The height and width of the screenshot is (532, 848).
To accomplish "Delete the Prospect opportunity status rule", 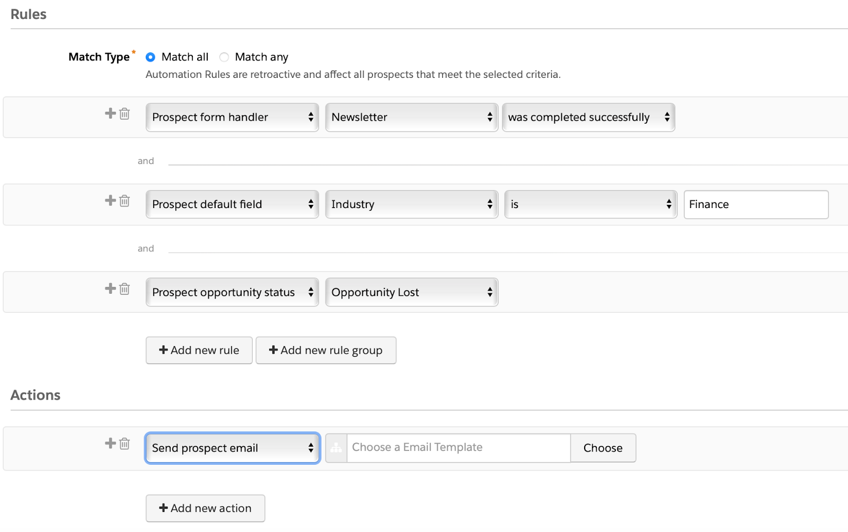I will pyautogui.click(x=125, y=289).
